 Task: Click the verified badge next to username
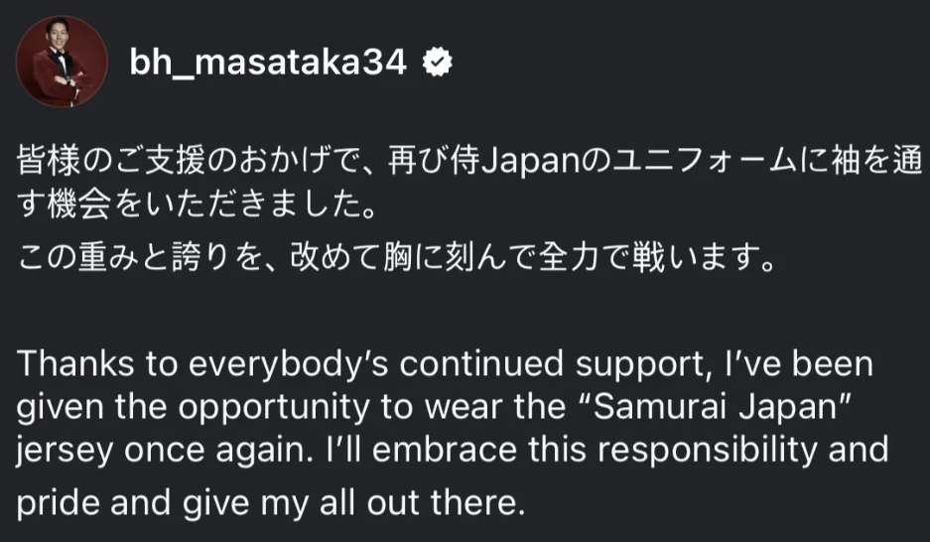tap(438, 64)
